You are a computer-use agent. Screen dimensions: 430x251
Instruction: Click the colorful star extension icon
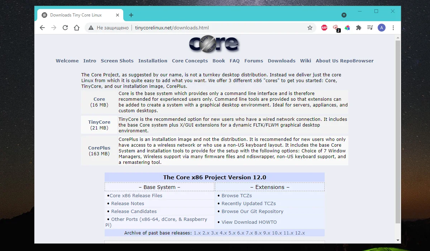click(347, 28)
